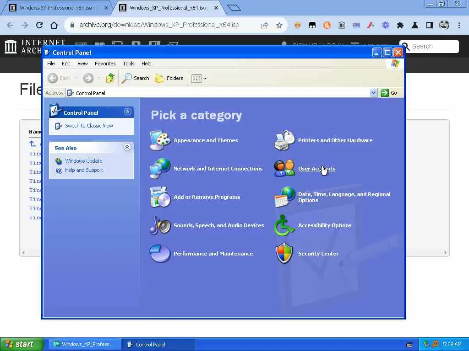Select Control Panel taskbar button
469x351 pixels.
pyautogui.click(x=158, y=344)
